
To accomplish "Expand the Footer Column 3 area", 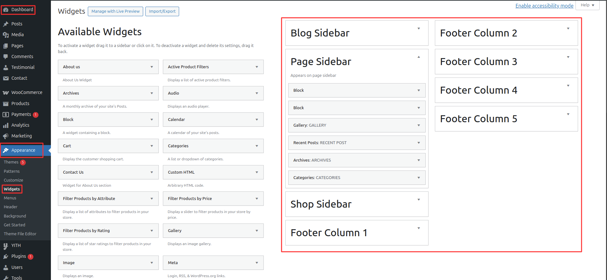I will (x=568, y=57).
